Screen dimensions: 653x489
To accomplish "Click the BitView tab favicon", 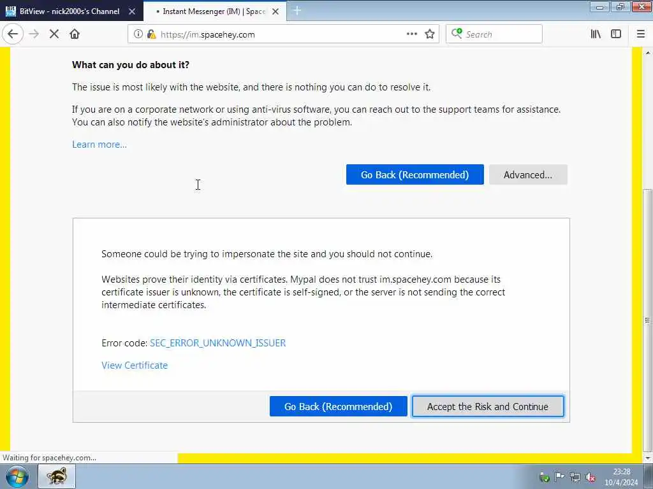I will [10, 11].
